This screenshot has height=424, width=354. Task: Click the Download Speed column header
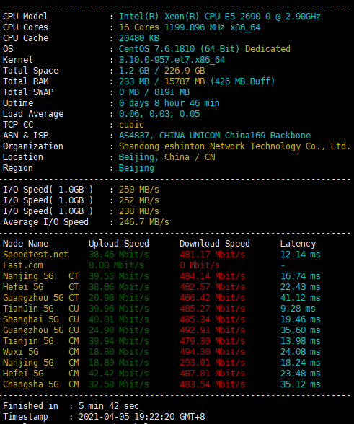215,244
